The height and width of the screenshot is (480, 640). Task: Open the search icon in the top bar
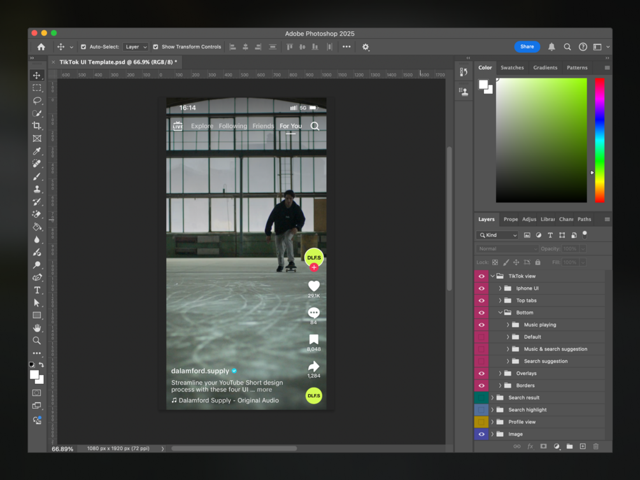[x=567, y=47]
